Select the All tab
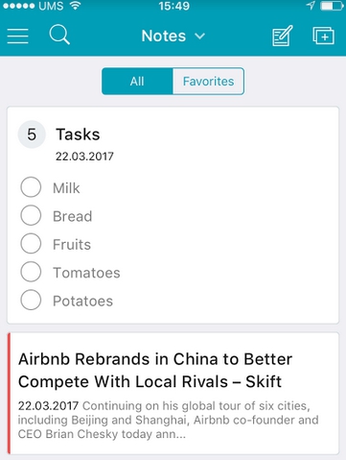 pyautogui.click(x=137, y=81)
